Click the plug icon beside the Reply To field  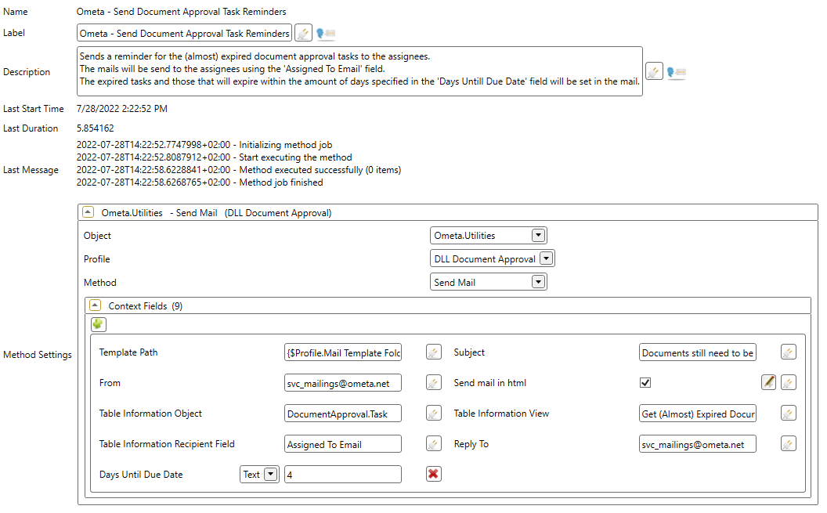(x=789, y=443)
